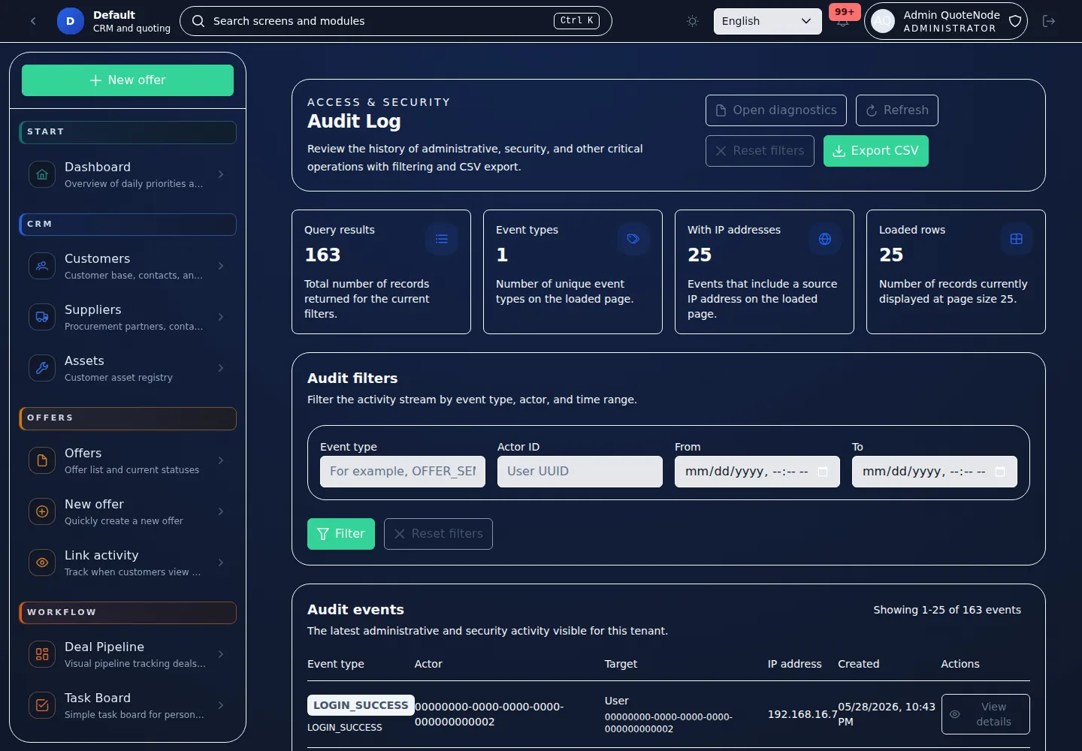This screenshot has width=1082, height=751.
Task: Click Event types tag icon
Action: 633,239
